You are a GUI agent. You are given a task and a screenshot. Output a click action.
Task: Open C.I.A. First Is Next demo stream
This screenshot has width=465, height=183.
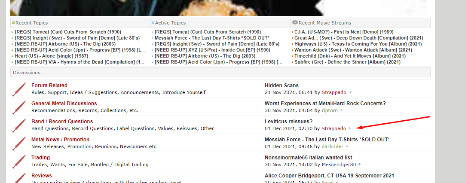tap(344, 32)
